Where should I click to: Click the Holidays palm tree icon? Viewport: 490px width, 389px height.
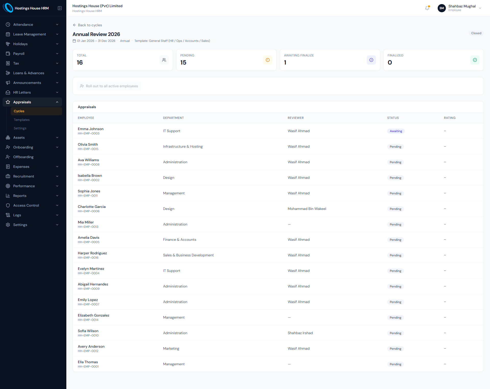point(8,44)
